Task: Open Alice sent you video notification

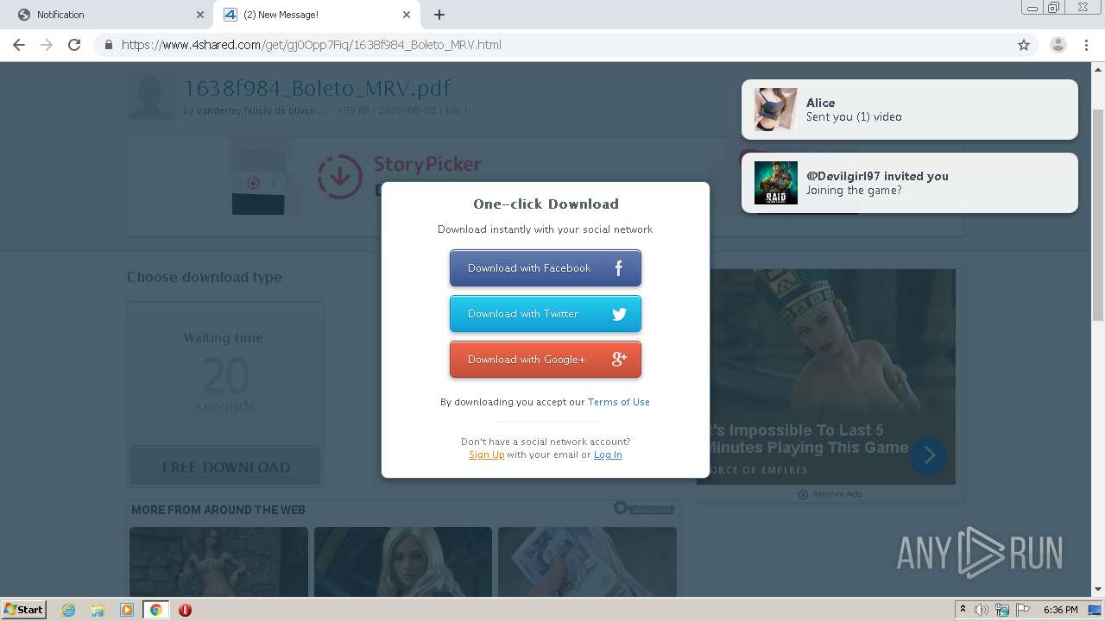Action: click(x=910, y=110)
